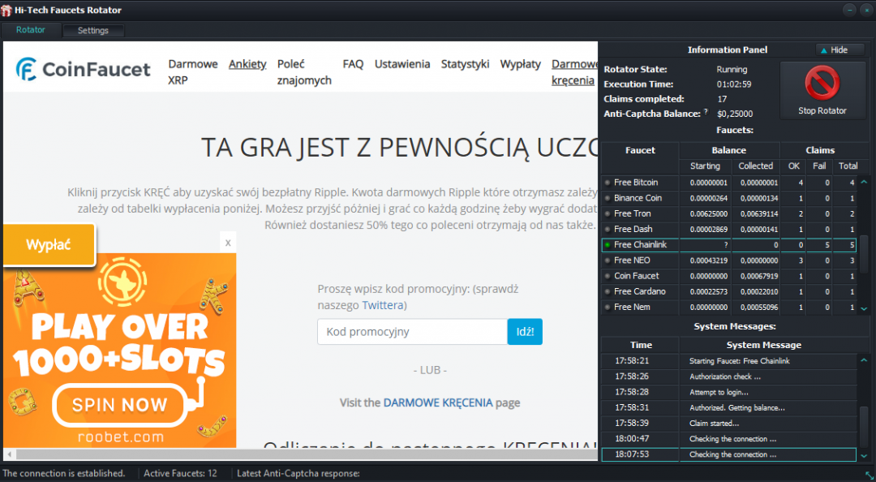
Task: Click the Stop Rotator prohibition icon
Action: tap(822, 83)
